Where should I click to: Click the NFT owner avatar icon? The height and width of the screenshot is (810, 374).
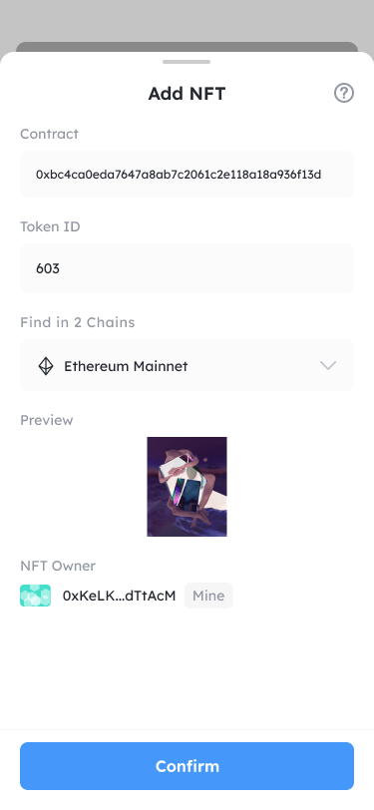tap(36, 596)
